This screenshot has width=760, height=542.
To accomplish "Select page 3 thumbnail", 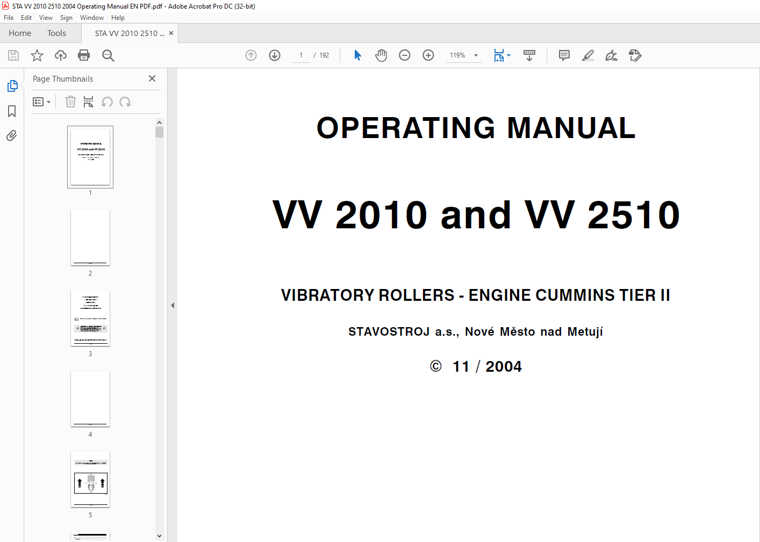I will click(90, 318).
